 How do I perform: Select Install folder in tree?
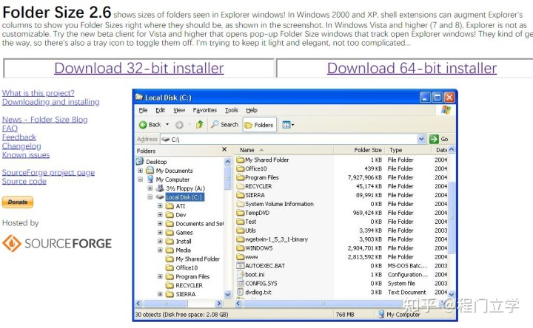[184, 241]
